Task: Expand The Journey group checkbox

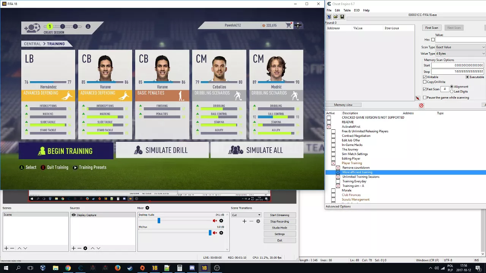Action: [333, 149]
